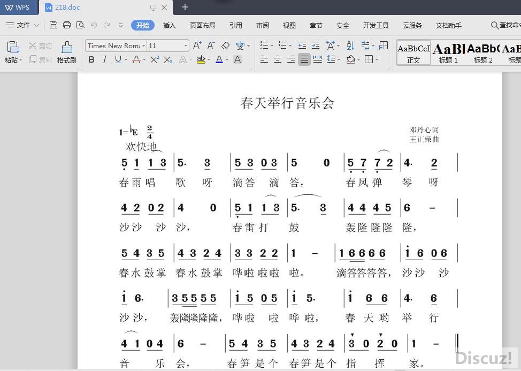Toggle Underline formatting
The image size is (521, 371).
[x=118, y=59]
